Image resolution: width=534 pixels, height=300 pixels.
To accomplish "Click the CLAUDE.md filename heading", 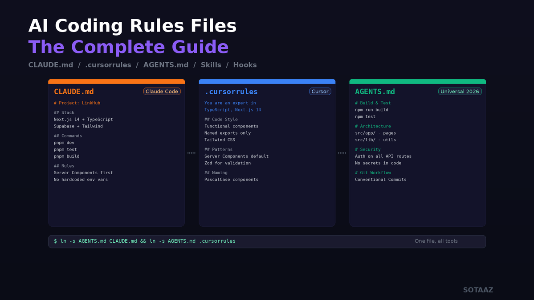I will (x=73, y=92).
